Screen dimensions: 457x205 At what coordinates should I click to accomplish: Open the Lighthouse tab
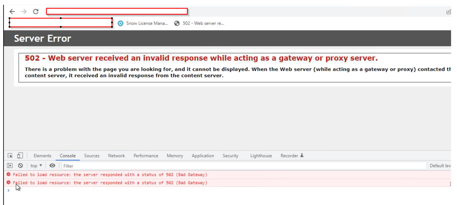[261, 156]
